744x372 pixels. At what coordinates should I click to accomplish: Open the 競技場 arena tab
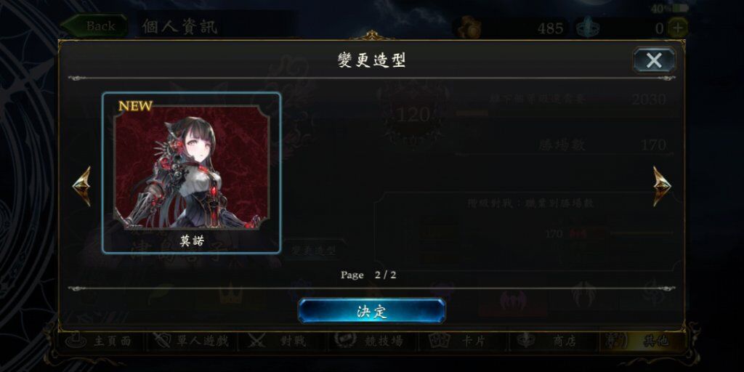373,341
